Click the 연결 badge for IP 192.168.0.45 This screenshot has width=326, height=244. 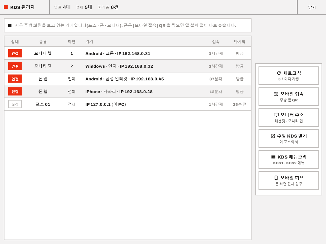[15, 79]
